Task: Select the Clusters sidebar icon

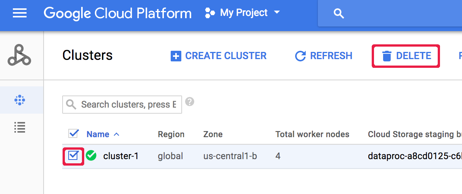Action: pos(19,100)
